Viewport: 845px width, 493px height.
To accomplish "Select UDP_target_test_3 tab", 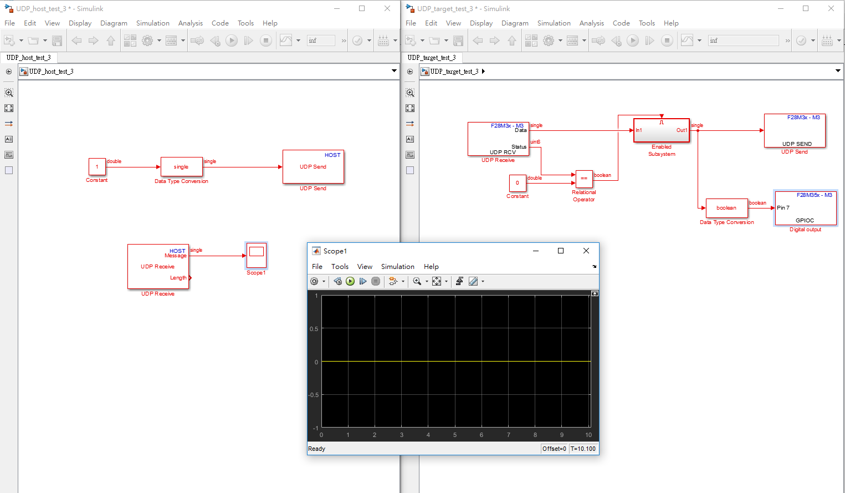I will pos(432,58).
